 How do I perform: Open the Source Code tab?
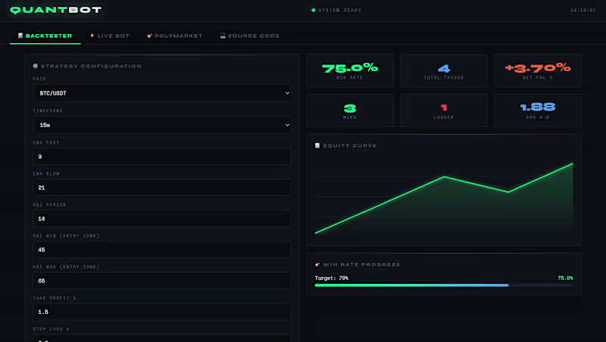tap(250, 36)
